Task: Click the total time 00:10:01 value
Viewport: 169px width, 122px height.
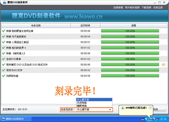Action: coord(23,109)
